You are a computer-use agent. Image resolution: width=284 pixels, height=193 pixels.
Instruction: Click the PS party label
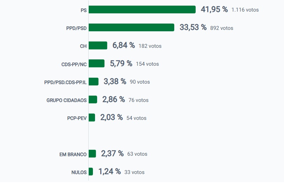83,10
